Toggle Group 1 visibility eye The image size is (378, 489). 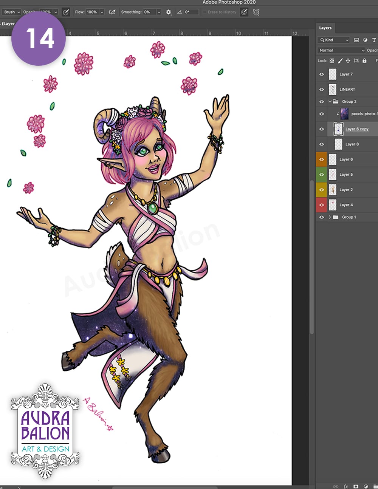322,217
